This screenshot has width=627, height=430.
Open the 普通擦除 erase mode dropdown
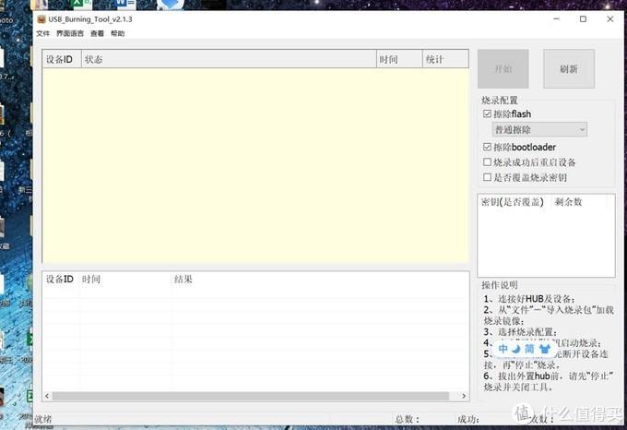(539, 130)
